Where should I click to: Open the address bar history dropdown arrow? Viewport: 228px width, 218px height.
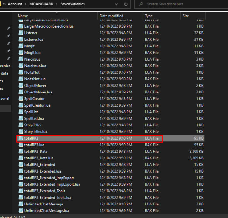pyautogui.click(x=116, y=4)
